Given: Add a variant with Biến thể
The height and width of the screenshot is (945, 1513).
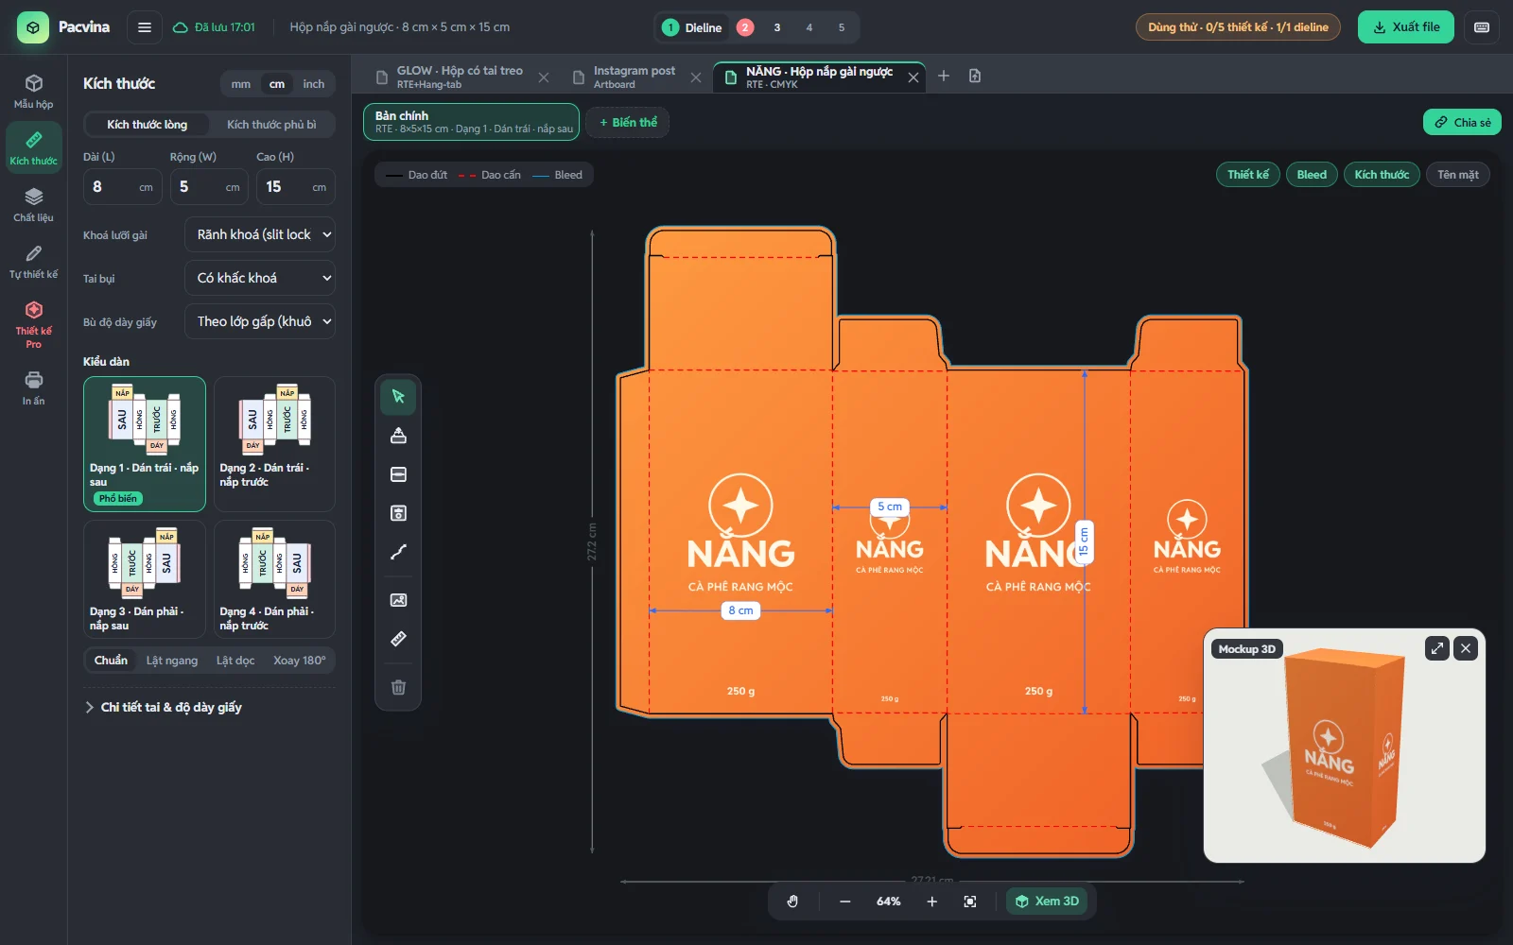Looking at the screenshot, I should 628,122.
